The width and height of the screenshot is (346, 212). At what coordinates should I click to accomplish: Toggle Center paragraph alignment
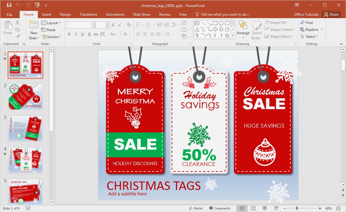[x=145, y=34]
